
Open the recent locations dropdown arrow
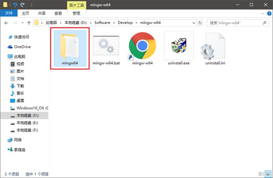coord(22,23)
